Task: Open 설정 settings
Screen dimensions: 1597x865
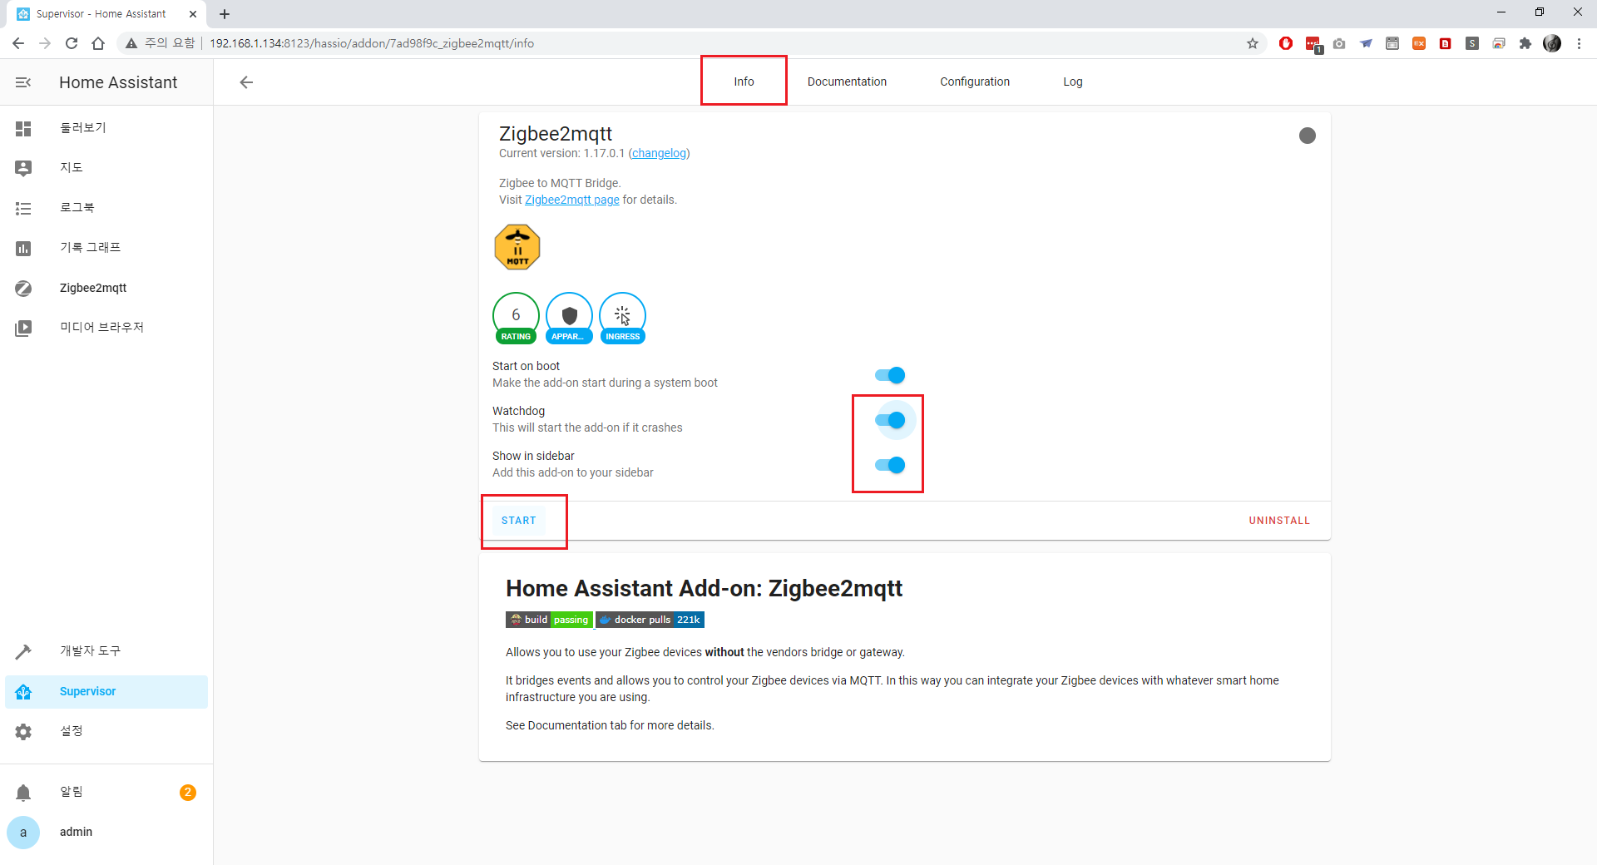Action: click(106, 730)
